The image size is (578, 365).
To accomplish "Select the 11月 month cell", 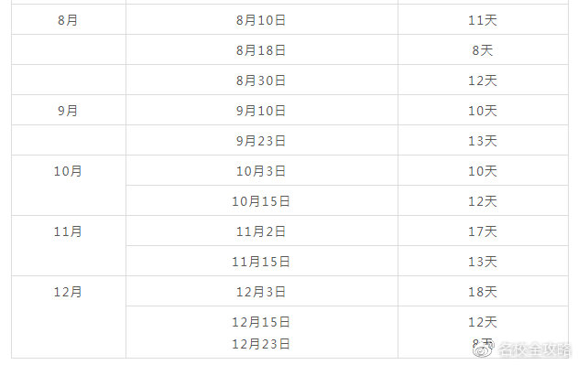I will (x=68, y=246).
